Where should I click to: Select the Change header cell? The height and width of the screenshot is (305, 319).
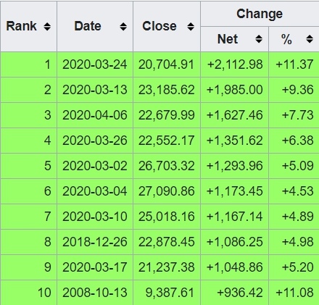click(x=260, y=14)
